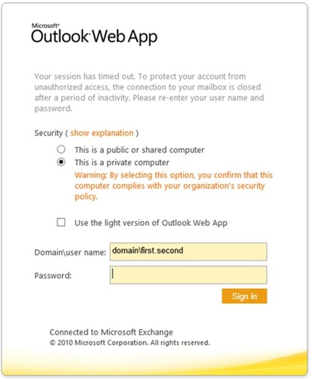Click the "Use the light version" label text
The image size is (311, 379).
point(151,223)
